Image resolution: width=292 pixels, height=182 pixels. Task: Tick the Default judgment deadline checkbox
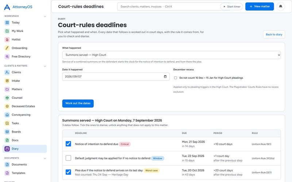68,158
